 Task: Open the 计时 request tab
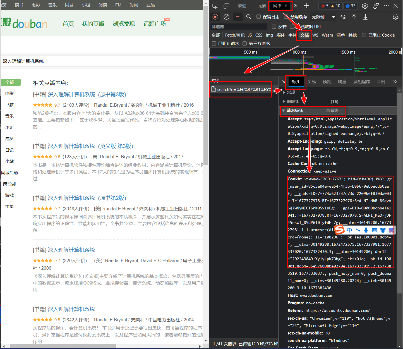tap(381, 82)
